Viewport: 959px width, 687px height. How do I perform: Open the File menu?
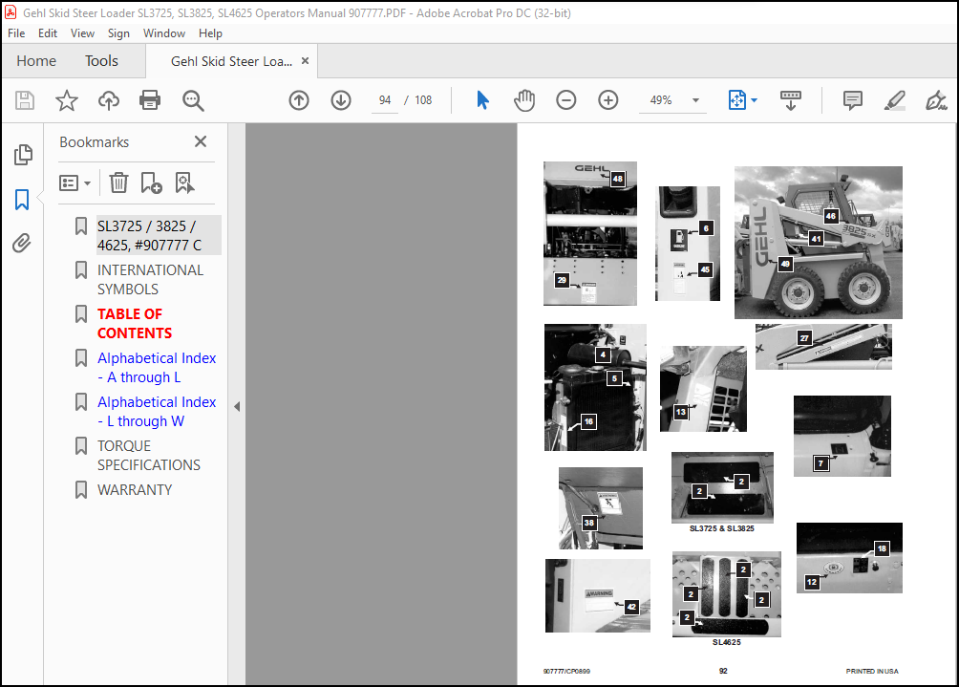pos(16,33)
